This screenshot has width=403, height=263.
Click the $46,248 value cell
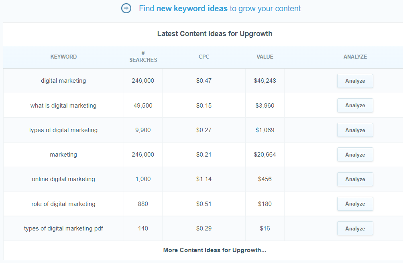pos(265,81)
